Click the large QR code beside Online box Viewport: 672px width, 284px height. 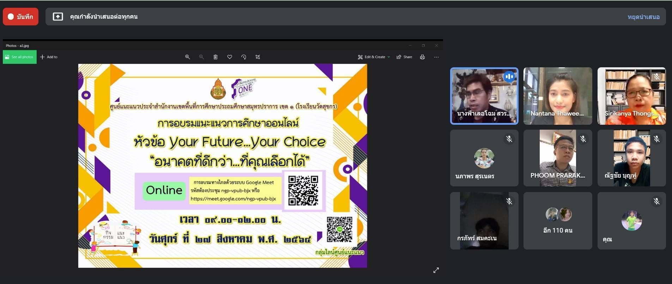coord(303,190)
